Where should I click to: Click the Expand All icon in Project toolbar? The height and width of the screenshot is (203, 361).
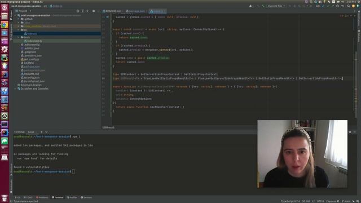click(x=83, y=11)
